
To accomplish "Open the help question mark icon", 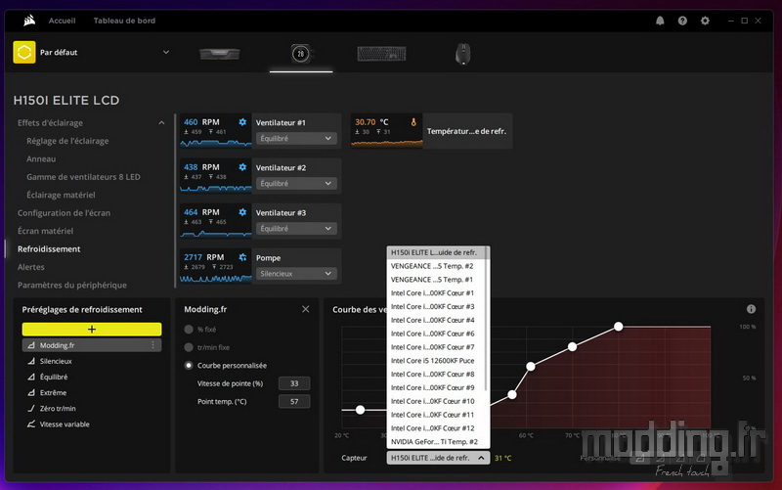I will 682,21.
